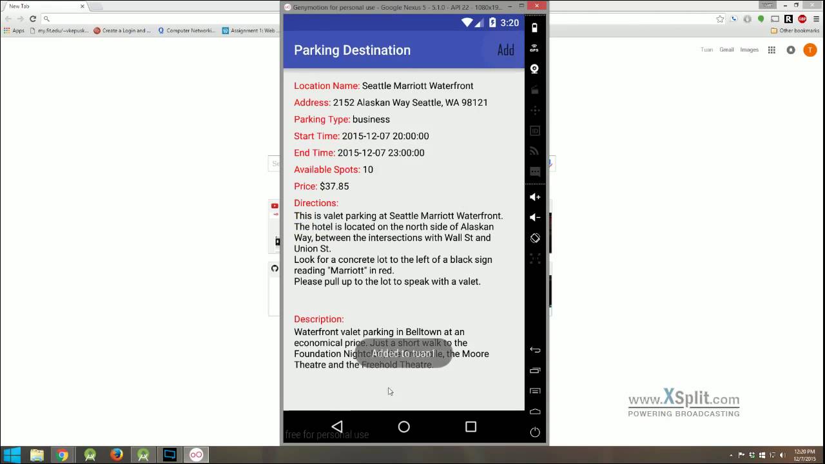Open Genymotion pixel perfect icon

click(535, 258)
